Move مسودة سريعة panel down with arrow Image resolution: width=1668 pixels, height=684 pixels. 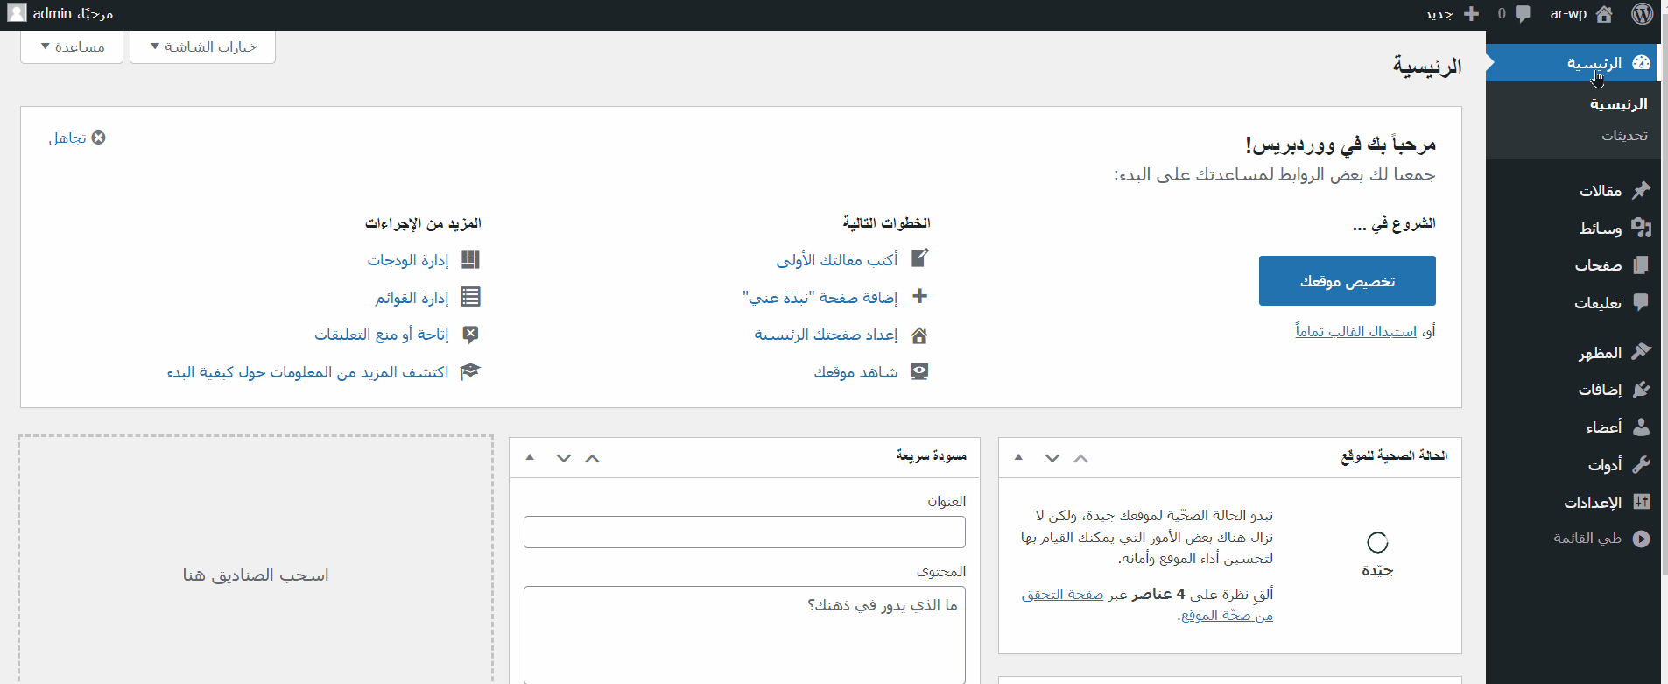coord(563,458)
